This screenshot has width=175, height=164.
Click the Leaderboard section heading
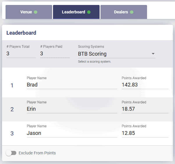tap(21, 33)
